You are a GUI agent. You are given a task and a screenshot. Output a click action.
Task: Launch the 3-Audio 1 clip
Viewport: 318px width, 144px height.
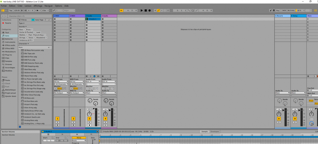pyautogui.click(x=87, y=19)
